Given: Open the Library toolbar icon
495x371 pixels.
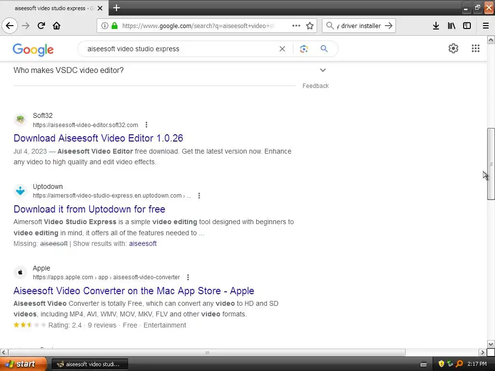Looking at the screenshot, I should pos(451,26).
